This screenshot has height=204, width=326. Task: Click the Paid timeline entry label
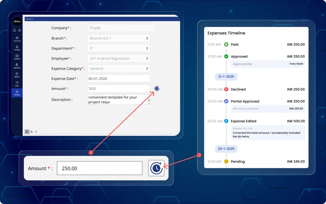(x=235, y=44)
